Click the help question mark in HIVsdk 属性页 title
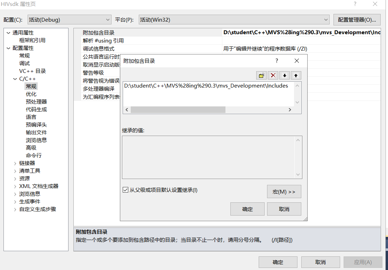The width and height of the screenshot is (388, 270). [x=355, y=4]
